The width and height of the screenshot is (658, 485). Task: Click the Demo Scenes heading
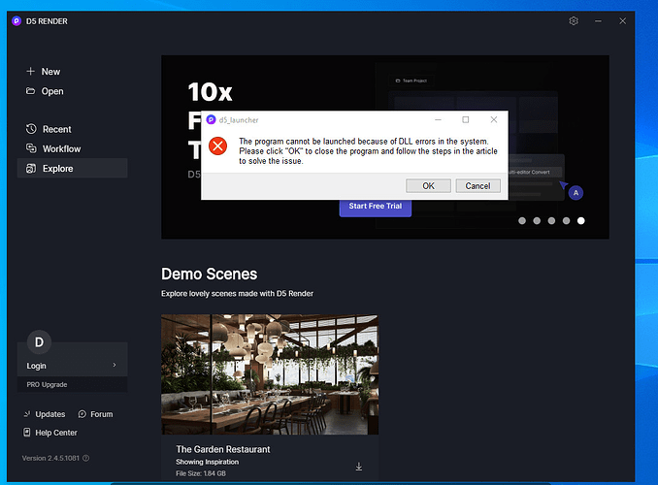pyautogui.click(x=209, y=274)
